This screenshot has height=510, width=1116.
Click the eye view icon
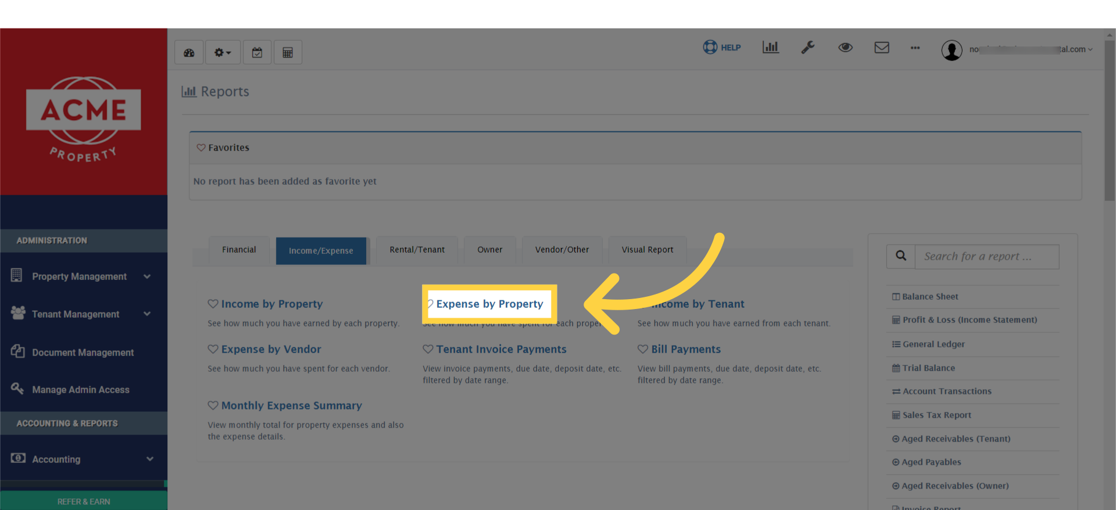point(845,48)
